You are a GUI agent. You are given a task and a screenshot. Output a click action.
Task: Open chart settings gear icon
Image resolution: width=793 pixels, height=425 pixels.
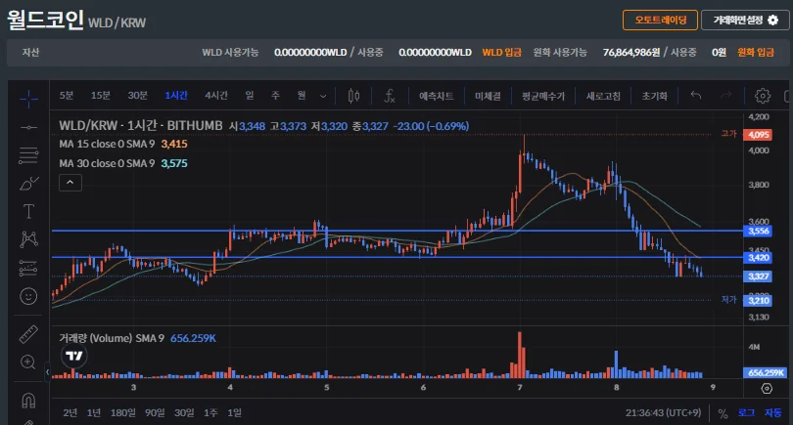tap(763, 96)
